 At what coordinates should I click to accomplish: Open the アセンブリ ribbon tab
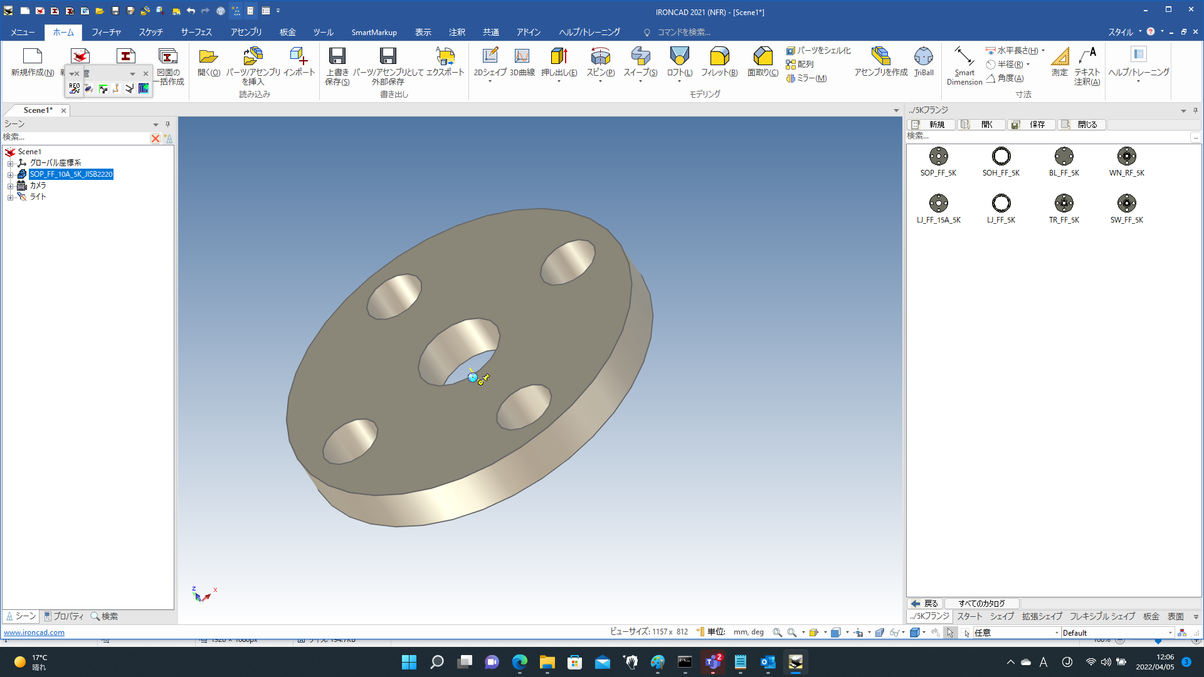[246, 32]
